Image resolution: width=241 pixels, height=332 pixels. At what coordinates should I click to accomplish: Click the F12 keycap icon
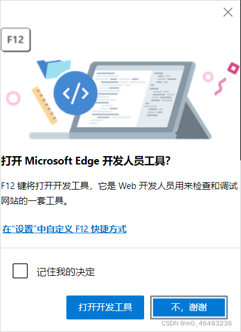click(x=16, y=39)
